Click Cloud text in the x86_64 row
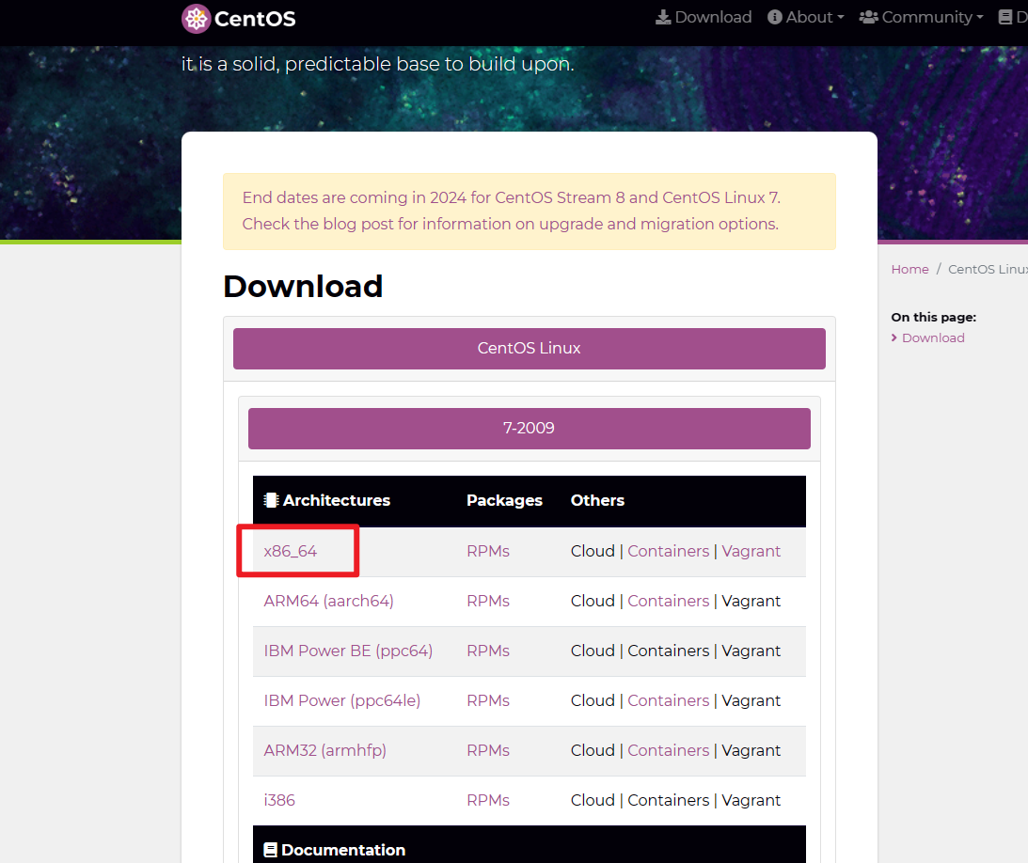1028x863 pixels. point(593,551)
